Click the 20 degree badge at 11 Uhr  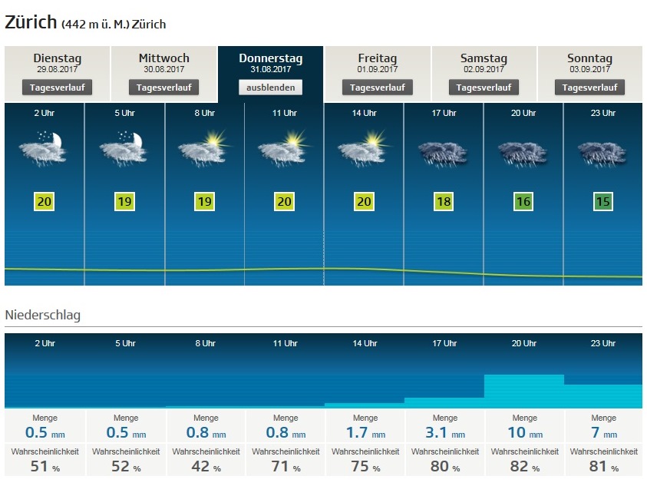284,201
